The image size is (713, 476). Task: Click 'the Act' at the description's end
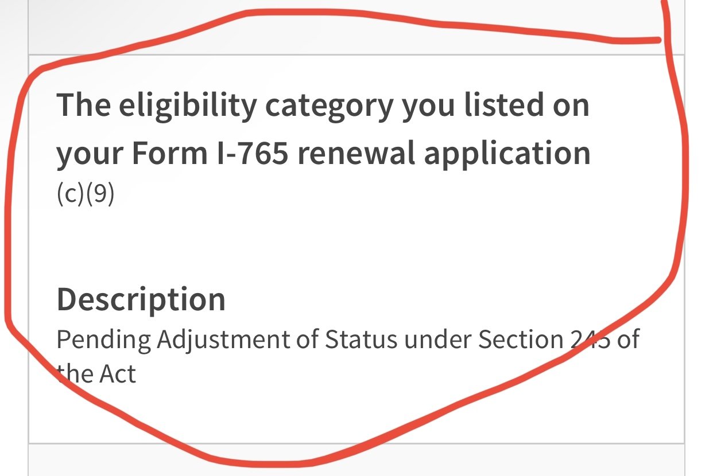[x=96, y=374]
